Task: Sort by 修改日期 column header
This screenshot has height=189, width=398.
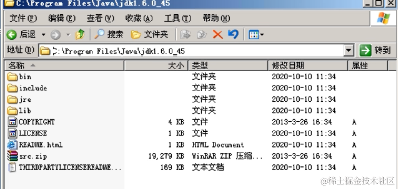Action: [308, 66]
